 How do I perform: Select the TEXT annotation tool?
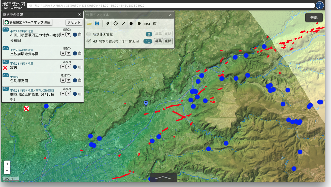pyautogui.click(x=147, y=23)
